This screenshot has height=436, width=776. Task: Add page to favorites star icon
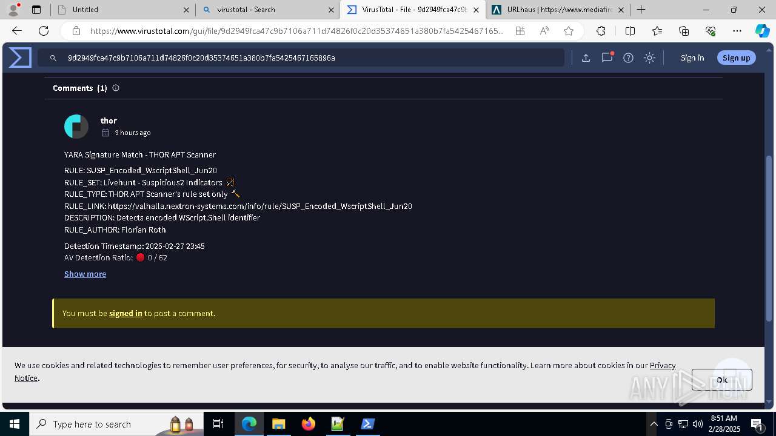click(x=568, y=31)
